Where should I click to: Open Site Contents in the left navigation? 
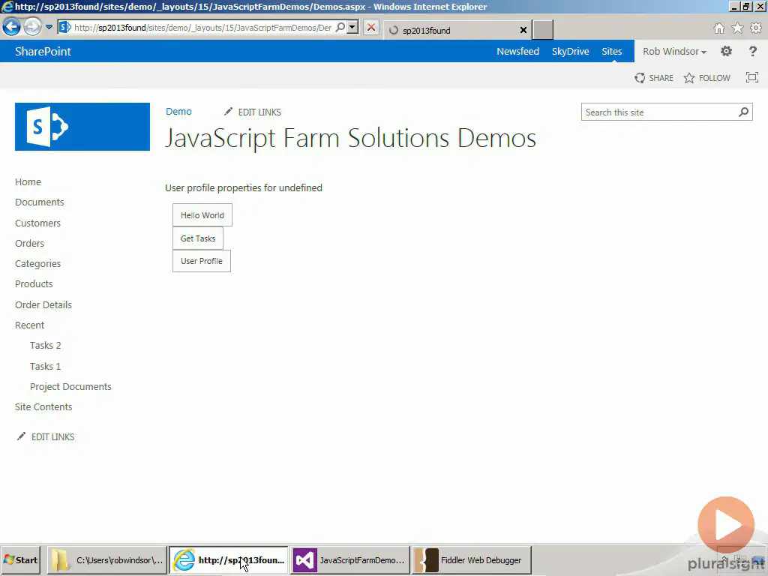tap(43, 407)
